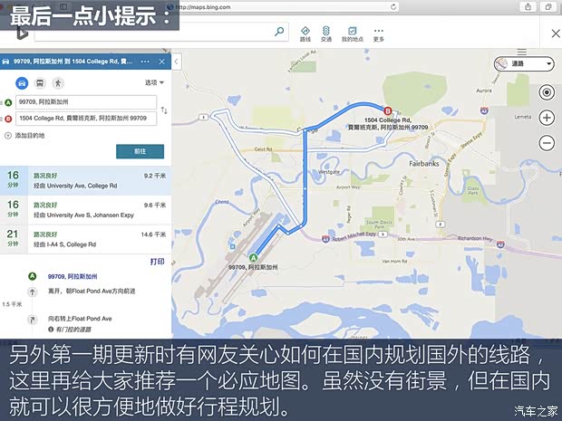Select route via University Ave S, Johansen Expy
562x421 pixels.
86,210
